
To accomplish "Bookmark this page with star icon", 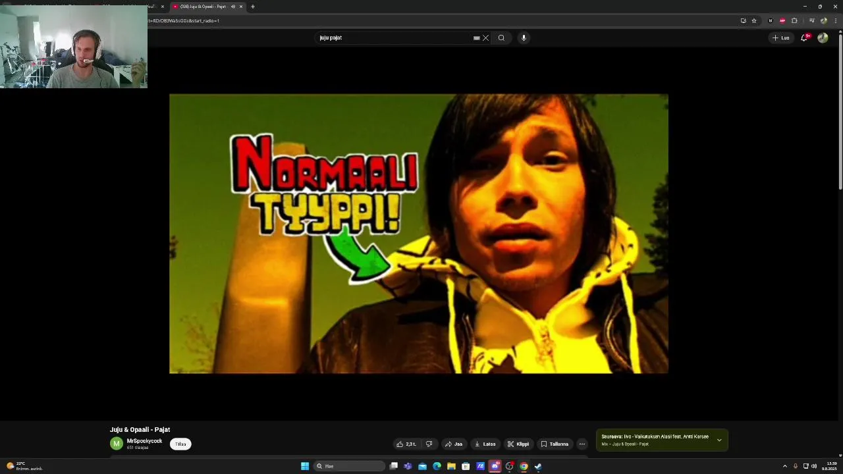I will pos(754,20).
